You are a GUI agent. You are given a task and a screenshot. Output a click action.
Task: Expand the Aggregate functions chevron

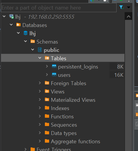pyautogui.click(x=40, y=141)
